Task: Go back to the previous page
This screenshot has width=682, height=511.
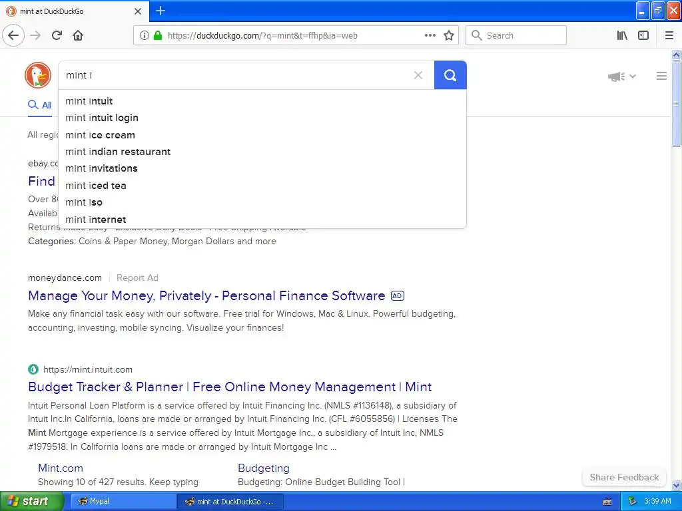Action: (x=13, y=36)
